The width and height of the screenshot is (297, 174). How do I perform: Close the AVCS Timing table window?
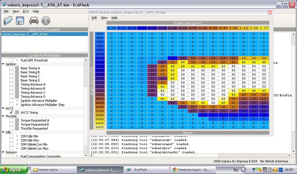(270, 12)
